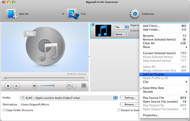Click the Preference label in toolbar
190x121 pixels.
coord(148,14)
